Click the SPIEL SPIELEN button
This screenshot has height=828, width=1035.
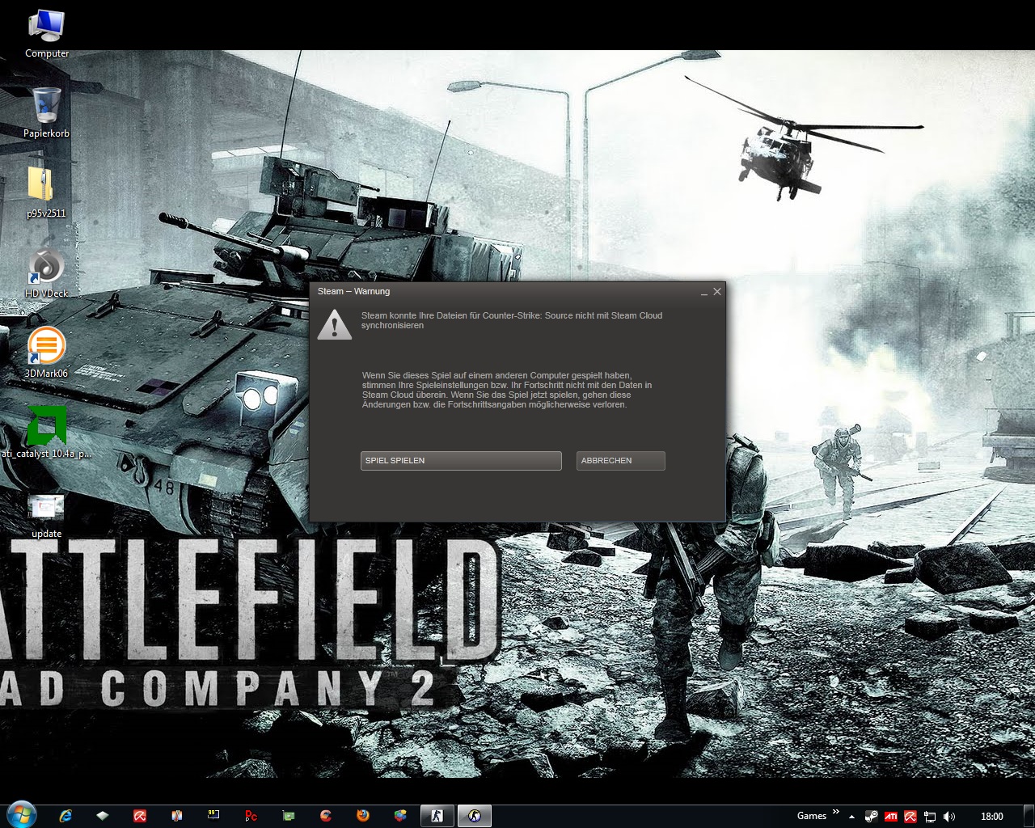(x=460, y=461)
